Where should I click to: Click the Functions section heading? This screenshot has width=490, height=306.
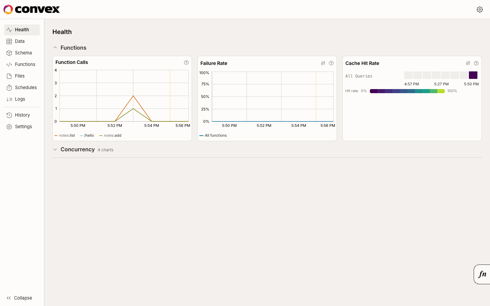pos(73,48)
